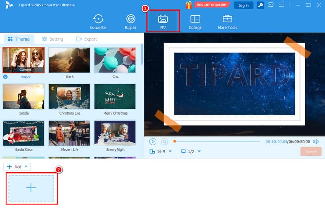Open the feedback chat icon
This screenshot has height=210, width=325.
pyautogui.click(x=271, y=5)
